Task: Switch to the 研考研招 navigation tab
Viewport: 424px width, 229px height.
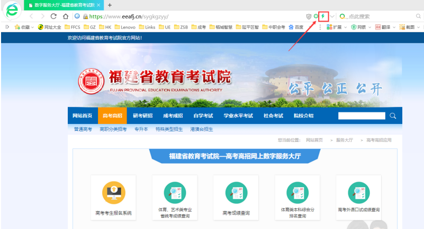Action: 142,116
